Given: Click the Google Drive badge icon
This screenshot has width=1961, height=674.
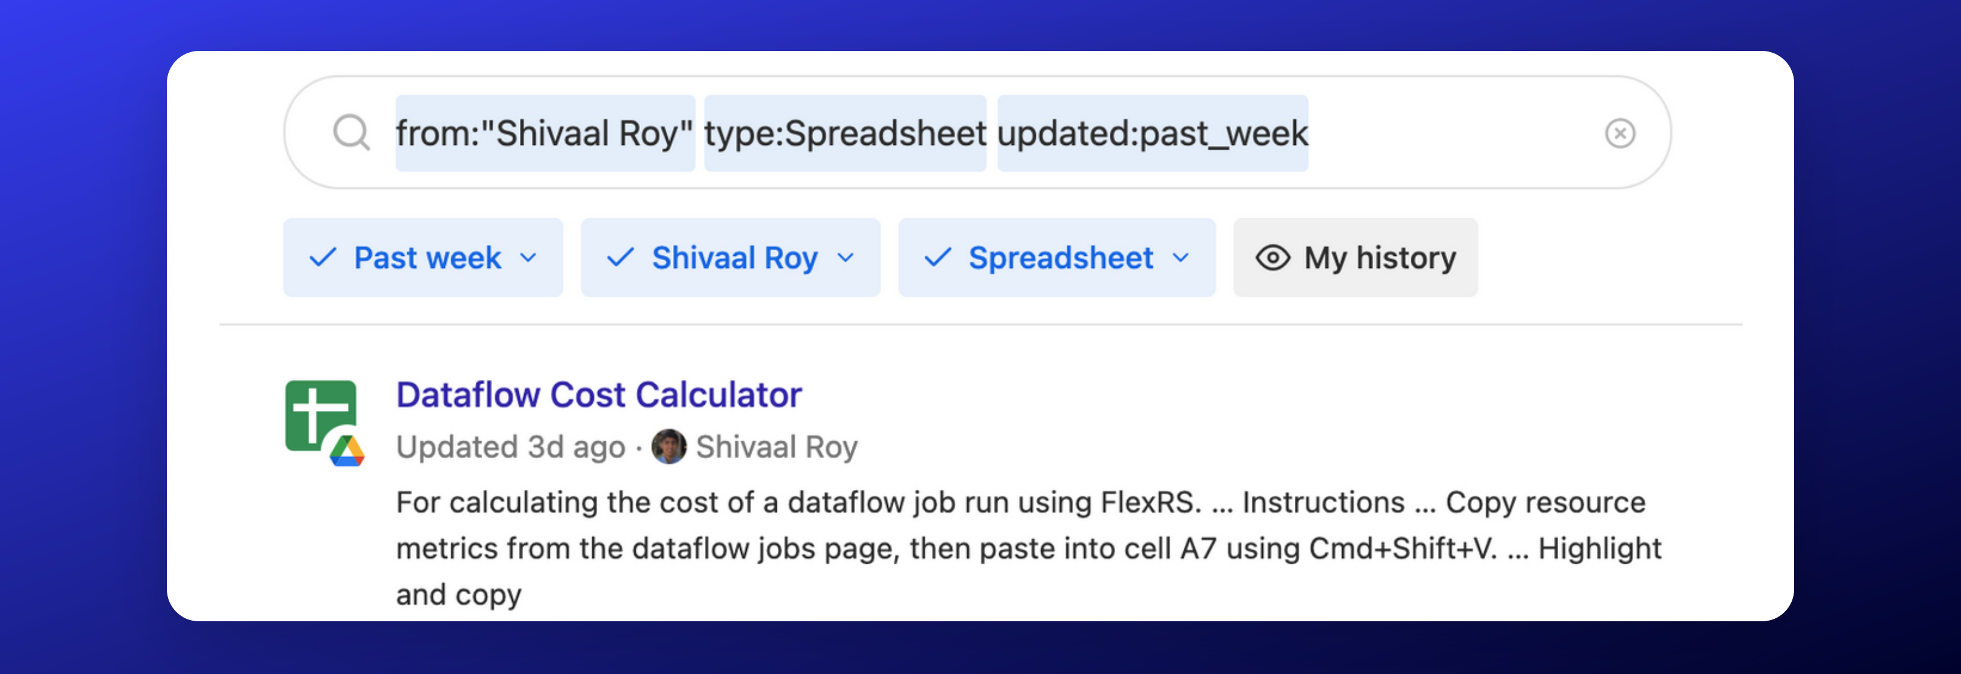Looking at the screenshot, I should coord(347,451).
